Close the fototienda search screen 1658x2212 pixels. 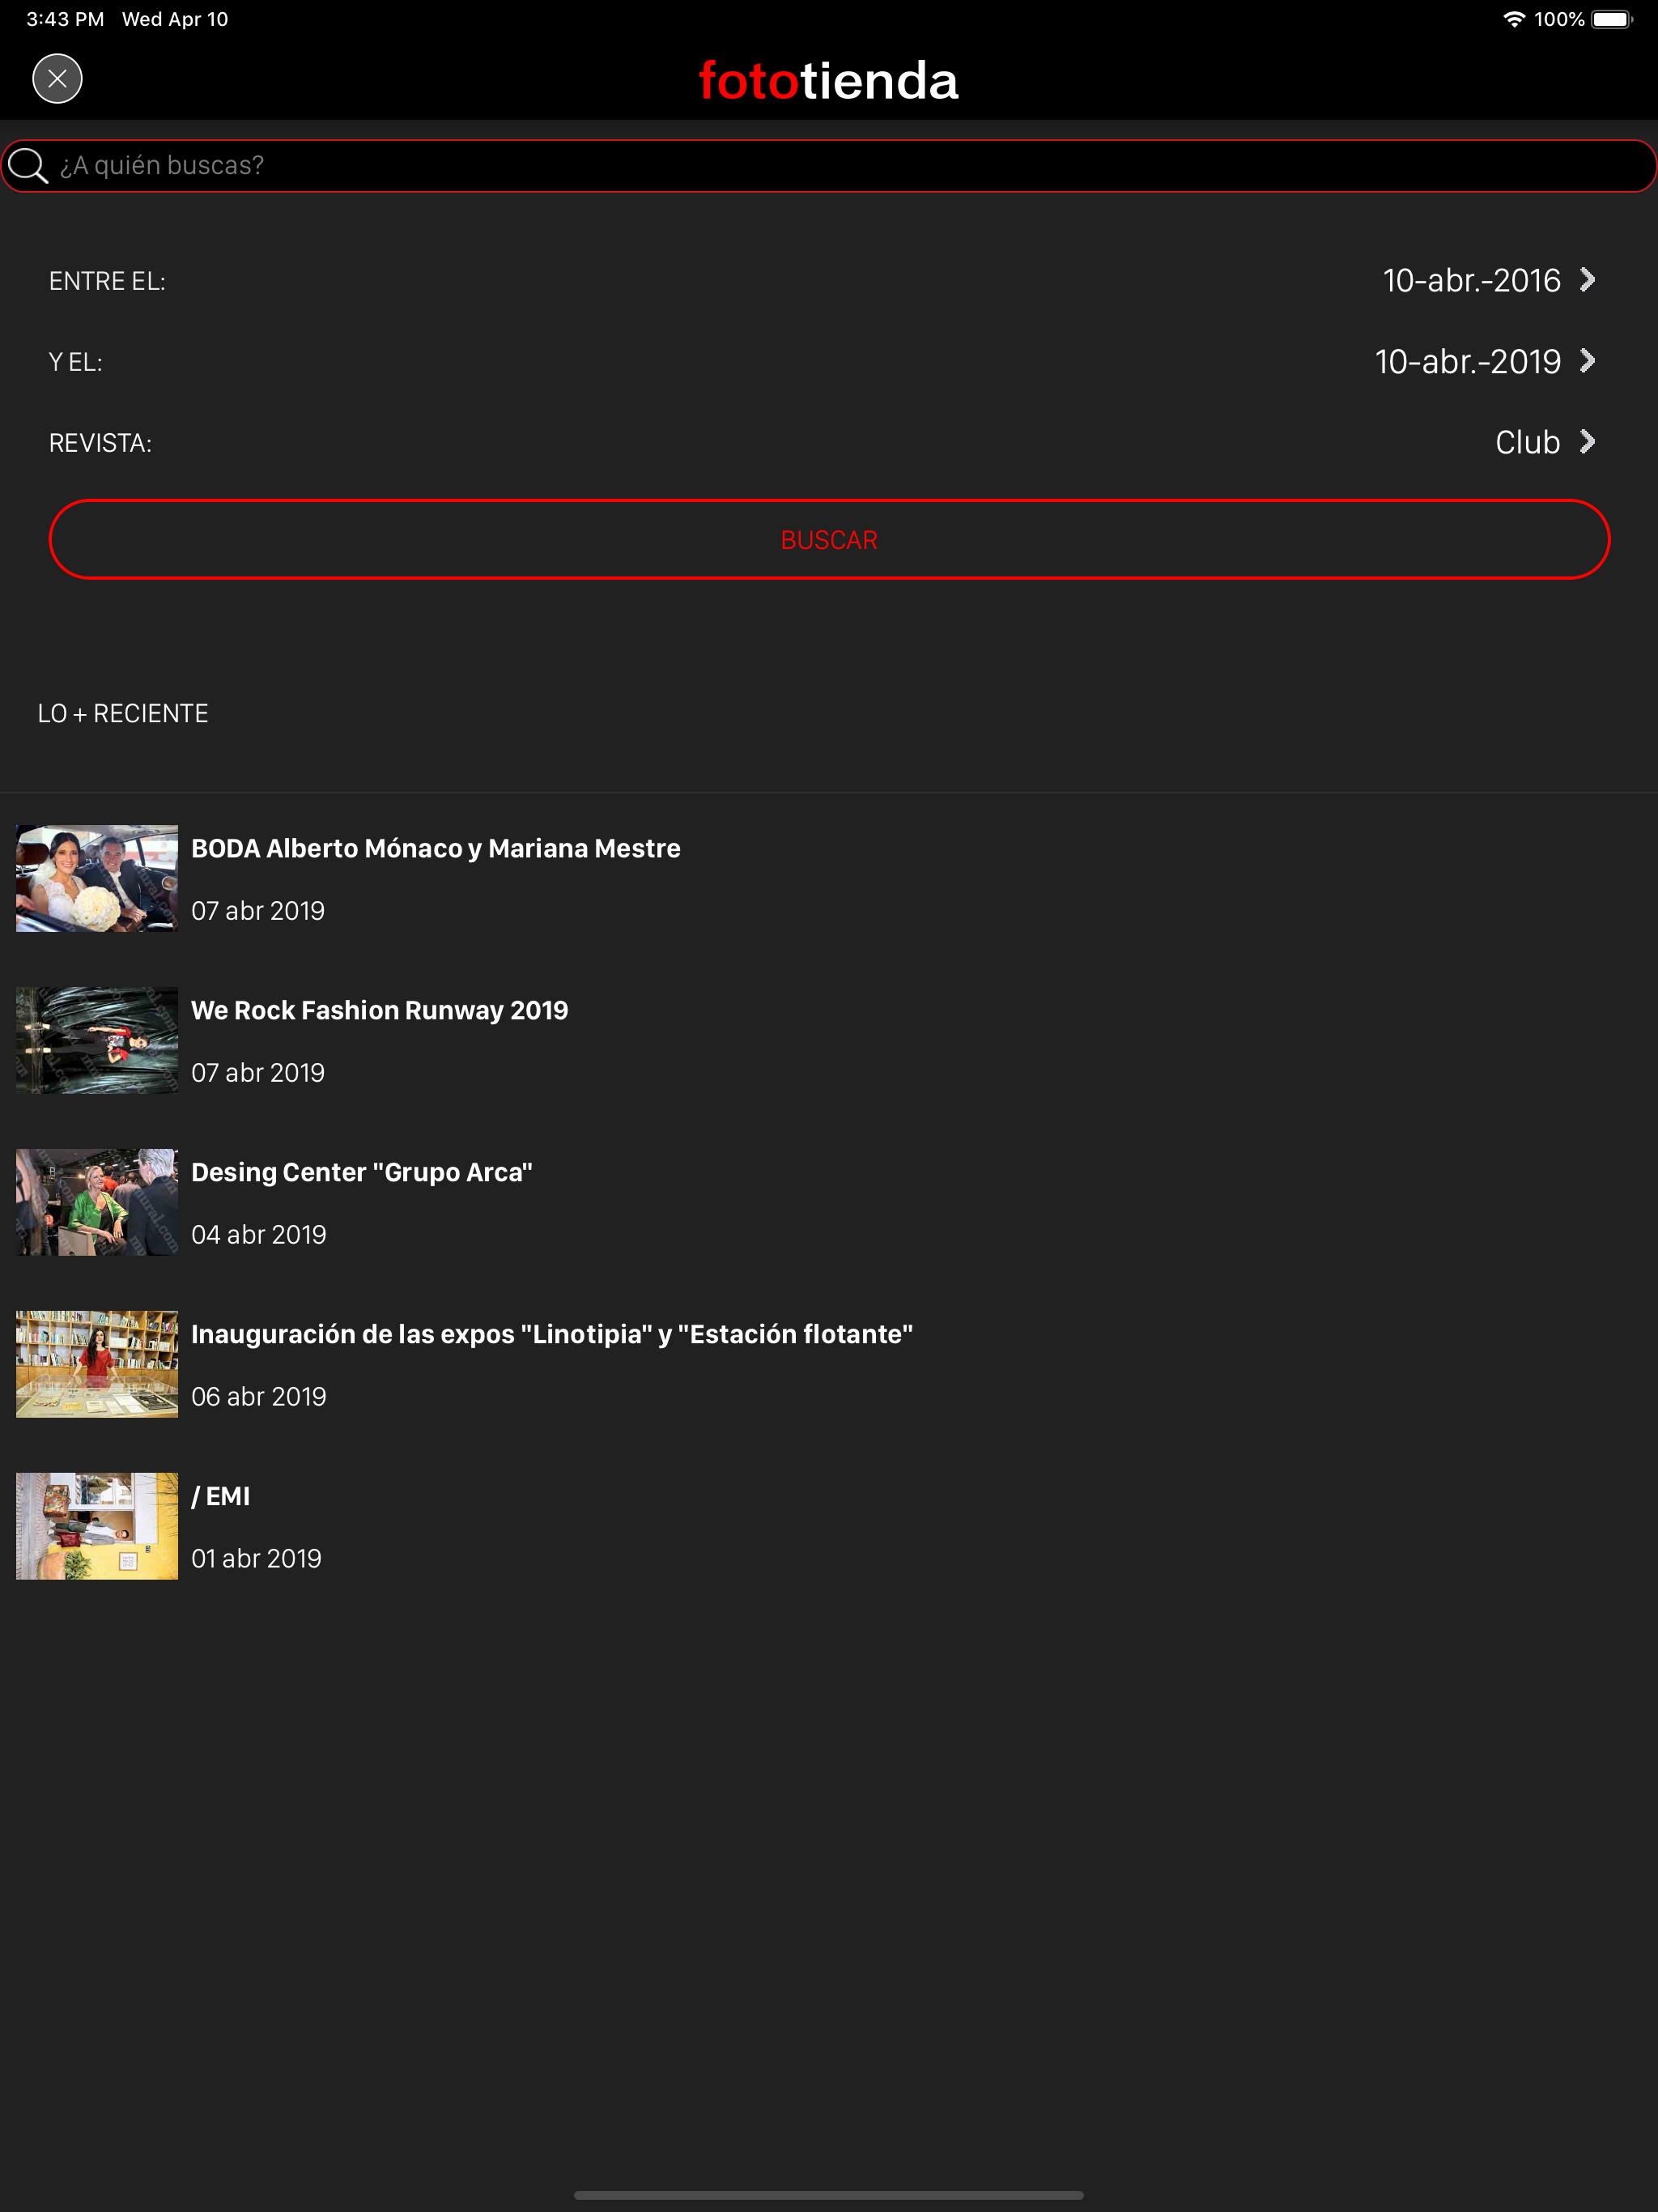57,79
